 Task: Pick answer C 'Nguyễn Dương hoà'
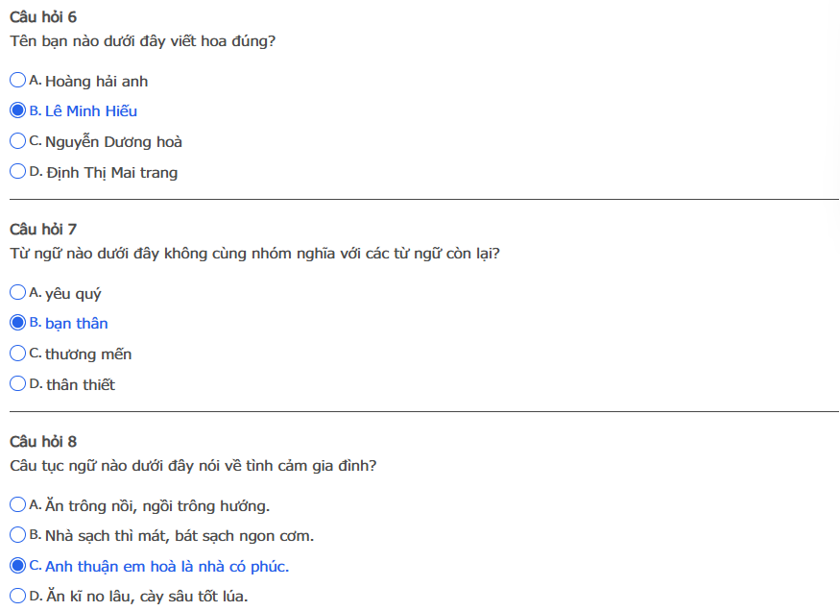[x=17, y=141]
